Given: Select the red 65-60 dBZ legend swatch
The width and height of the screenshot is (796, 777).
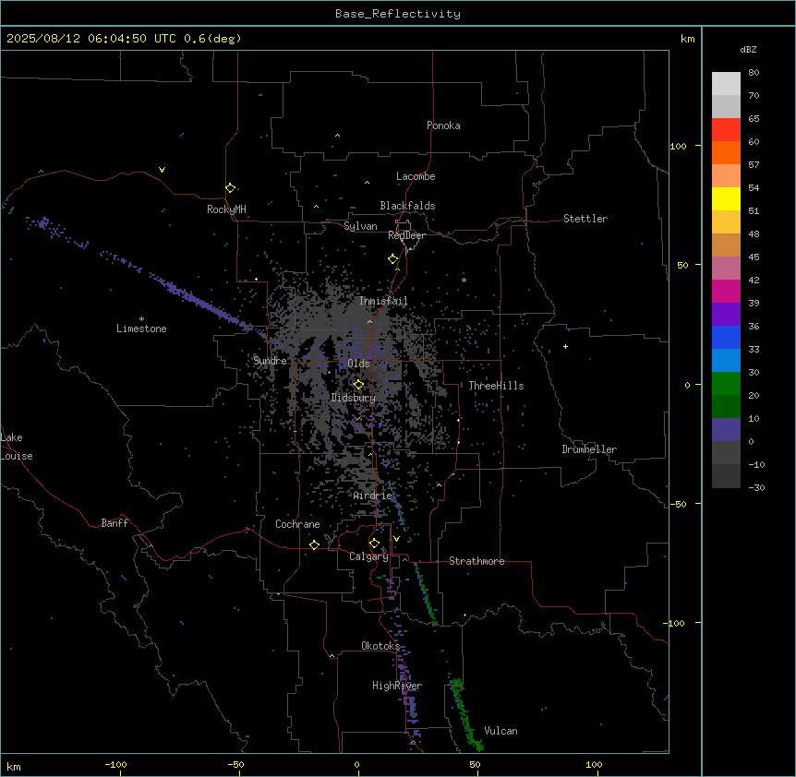Looking at the screenshot, I should pos(726,130).
